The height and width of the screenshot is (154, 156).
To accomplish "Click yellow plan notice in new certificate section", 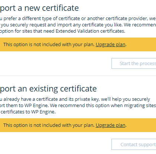I will [78, 44].
